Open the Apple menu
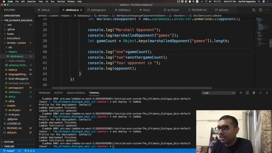Screen dimensions: 272x153 [x=4, y=2]
